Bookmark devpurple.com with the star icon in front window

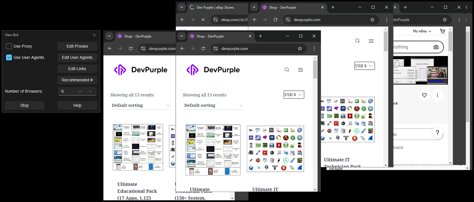click(300, 48)
